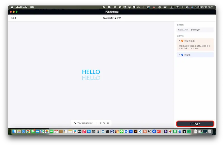Go back using the 戻る button
Image resolution: width=224 pixels, height=146 pixels.
tap(13, 18)
